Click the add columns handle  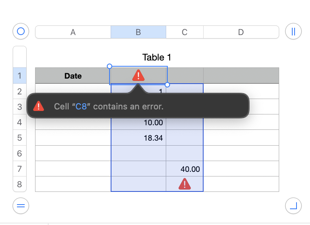(293, 32)
